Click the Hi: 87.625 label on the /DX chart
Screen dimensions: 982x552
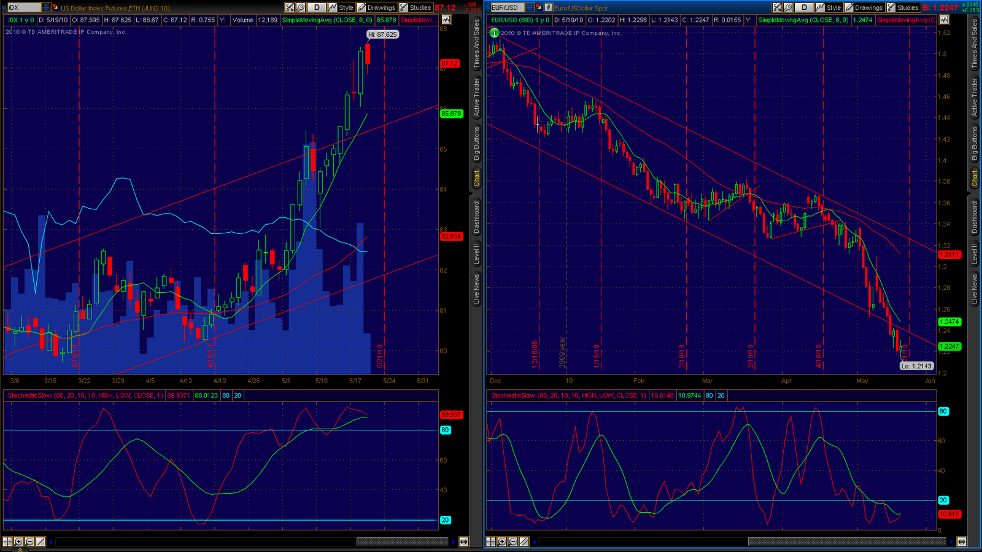(382, 34)
